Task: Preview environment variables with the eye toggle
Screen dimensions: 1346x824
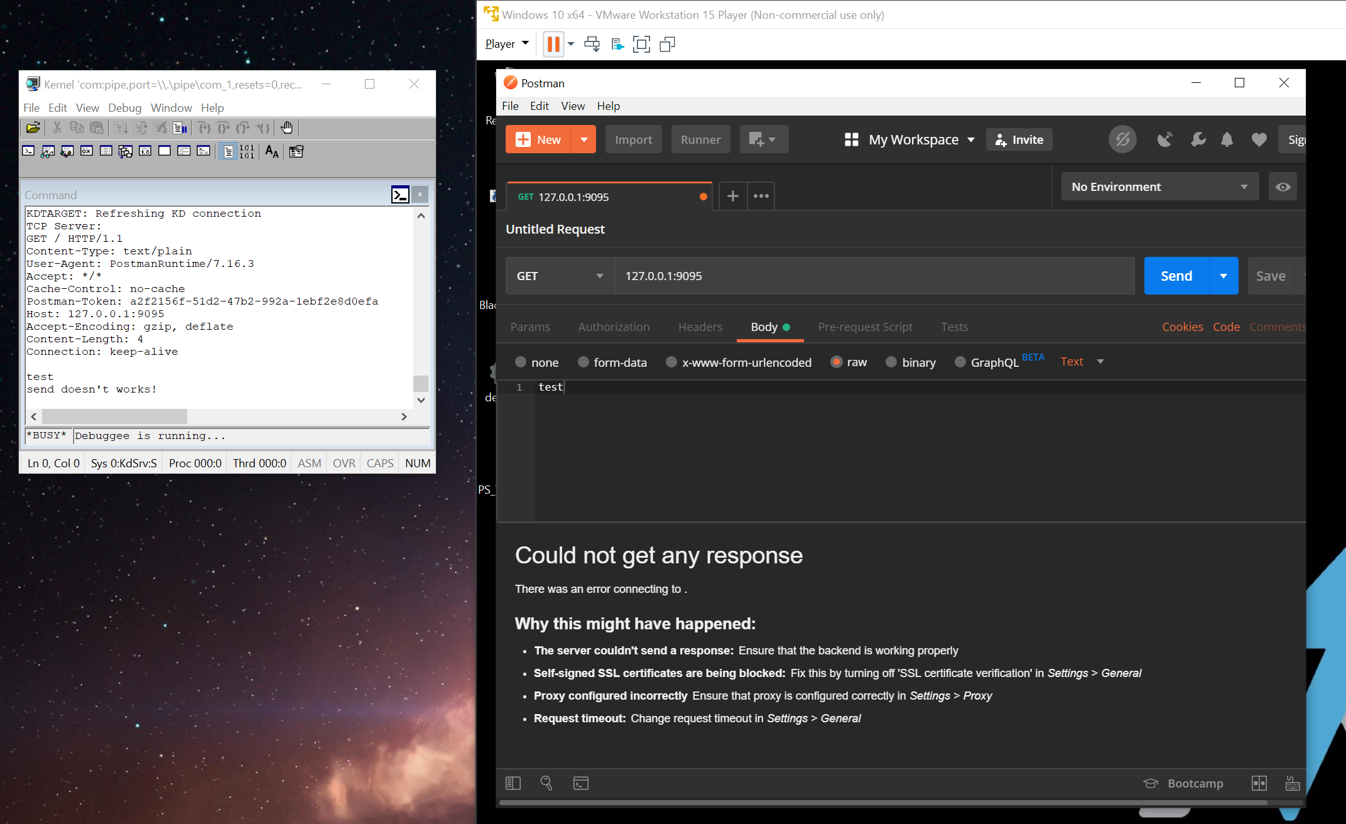Action: [x=1283, y=186]
